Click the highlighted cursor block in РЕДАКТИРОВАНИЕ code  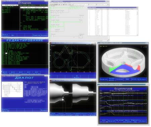click(x=6, y=53)
